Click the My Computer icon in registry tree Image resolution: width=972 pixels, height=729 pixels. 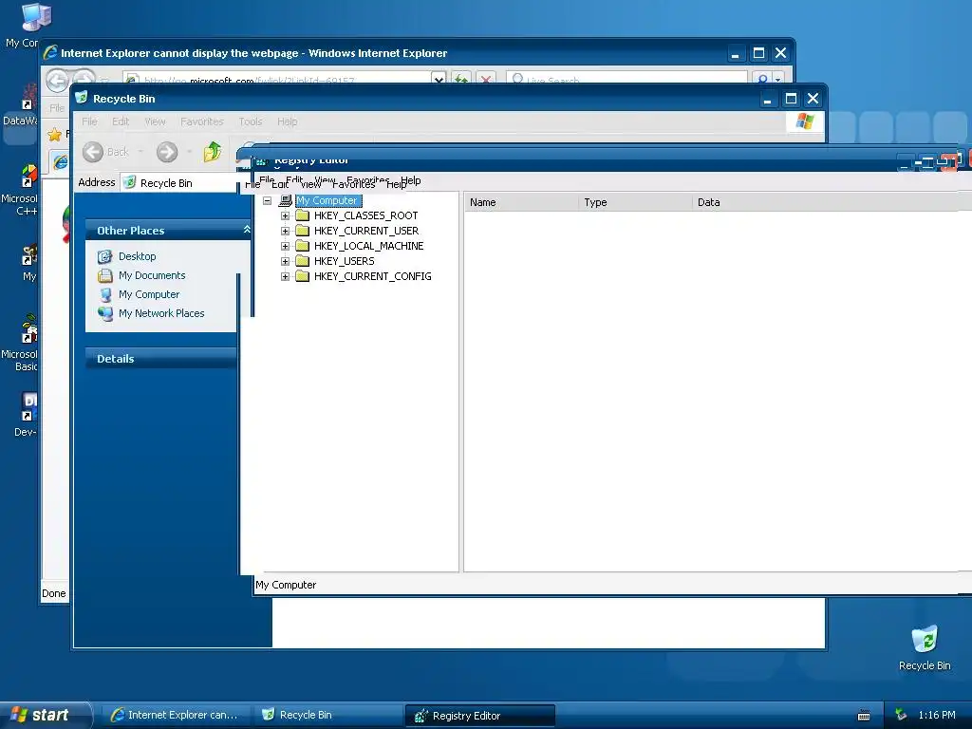tap(285, 200)
